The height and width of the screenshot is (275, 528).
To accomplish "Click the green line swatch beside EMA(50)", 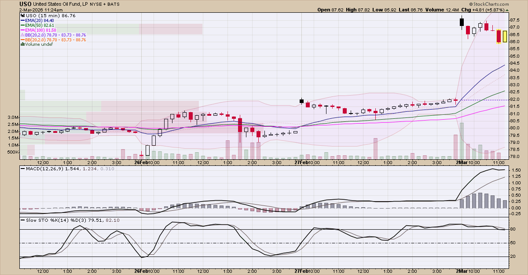I will (22, 25).
